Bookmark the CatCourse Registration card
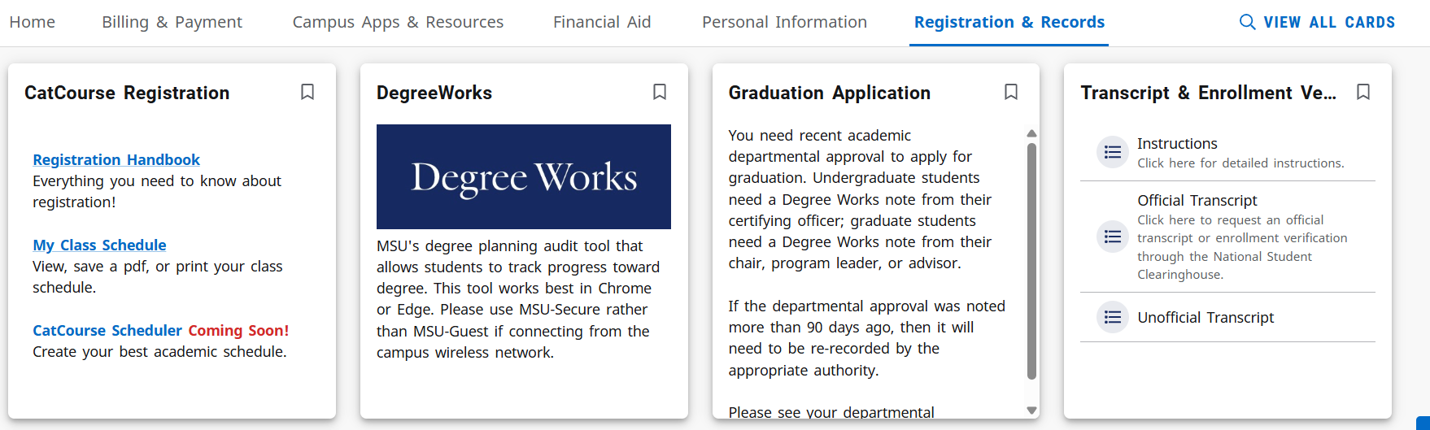1430x430 pixels. [x=307, y=92]
